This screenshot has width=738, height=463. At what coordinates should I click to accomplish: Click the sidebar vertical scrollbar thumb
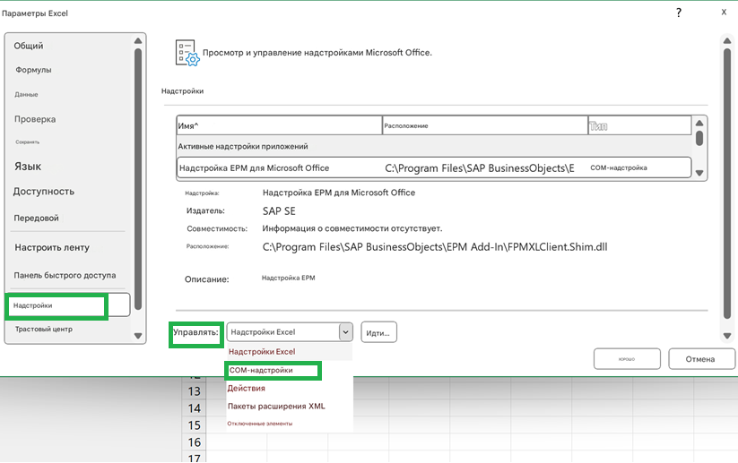click(x=138, y=178)
